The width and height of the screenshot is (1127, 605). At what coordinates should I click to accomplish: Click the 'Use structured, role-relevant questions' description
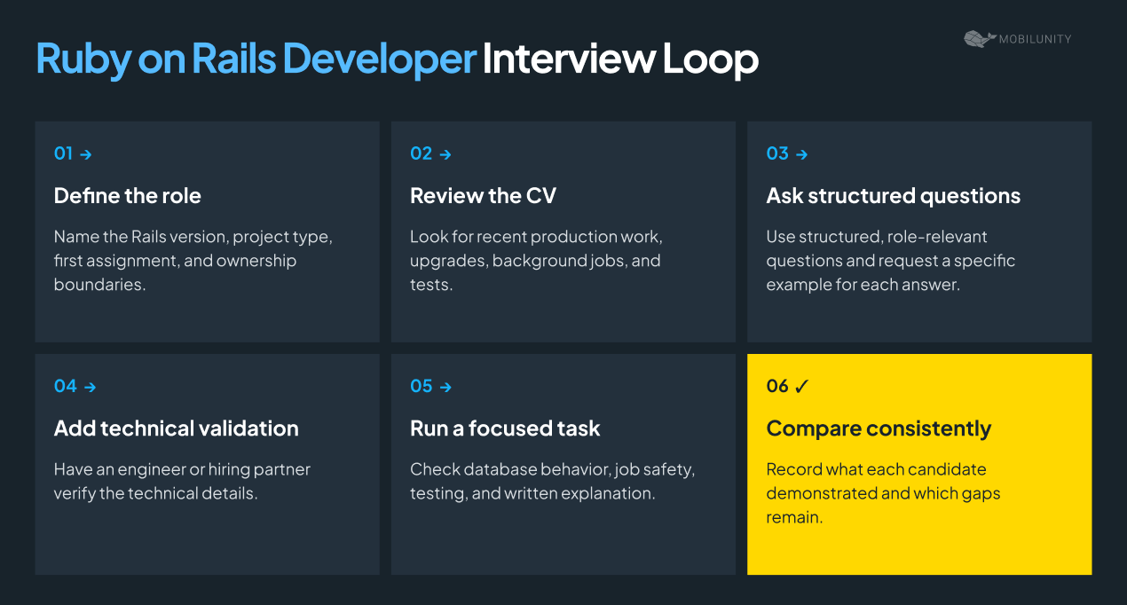tap(891, 261)
